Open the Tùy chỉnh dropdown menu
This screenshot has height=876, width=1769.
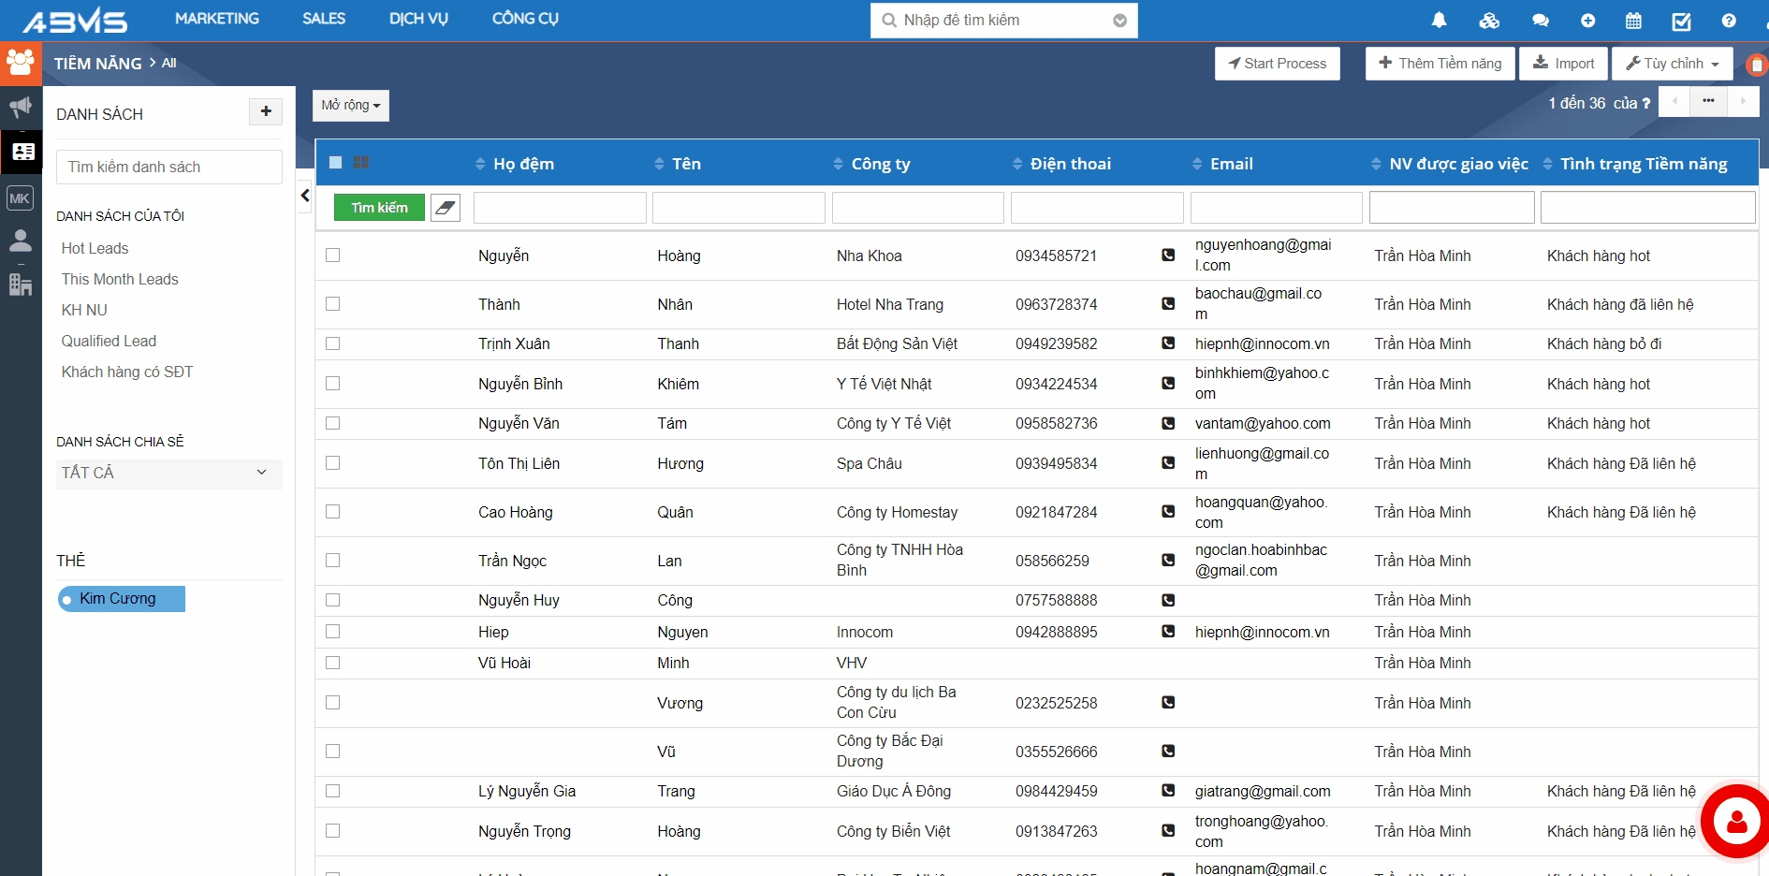[x=1672, y=64]
